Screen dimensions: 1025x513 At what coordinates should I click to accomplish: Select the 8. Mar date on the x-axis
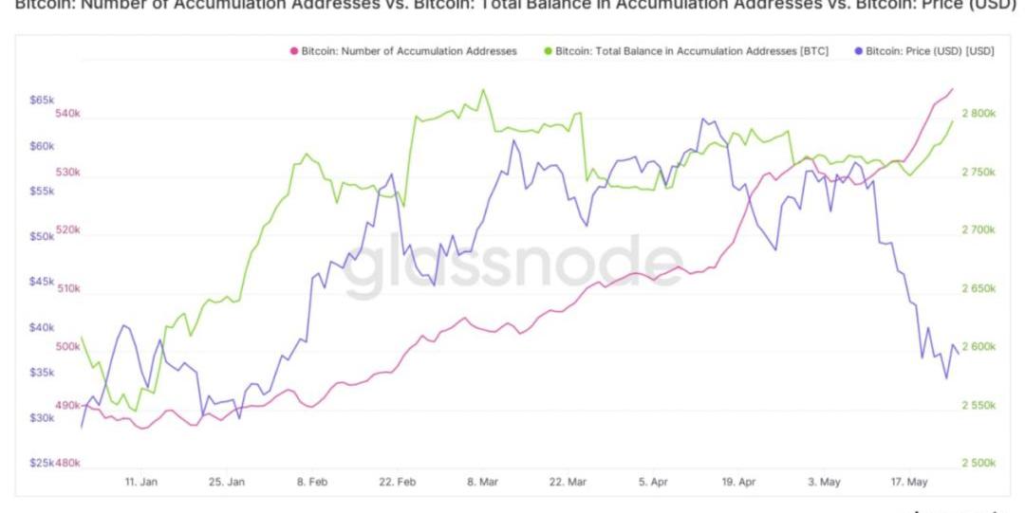tap(482, 482)
